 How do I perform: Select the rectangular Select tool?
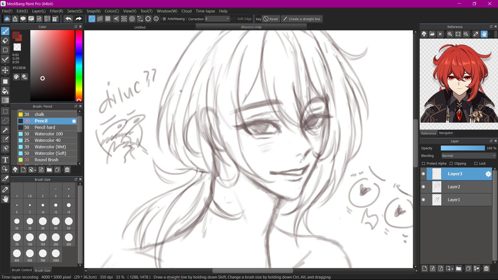5,111
